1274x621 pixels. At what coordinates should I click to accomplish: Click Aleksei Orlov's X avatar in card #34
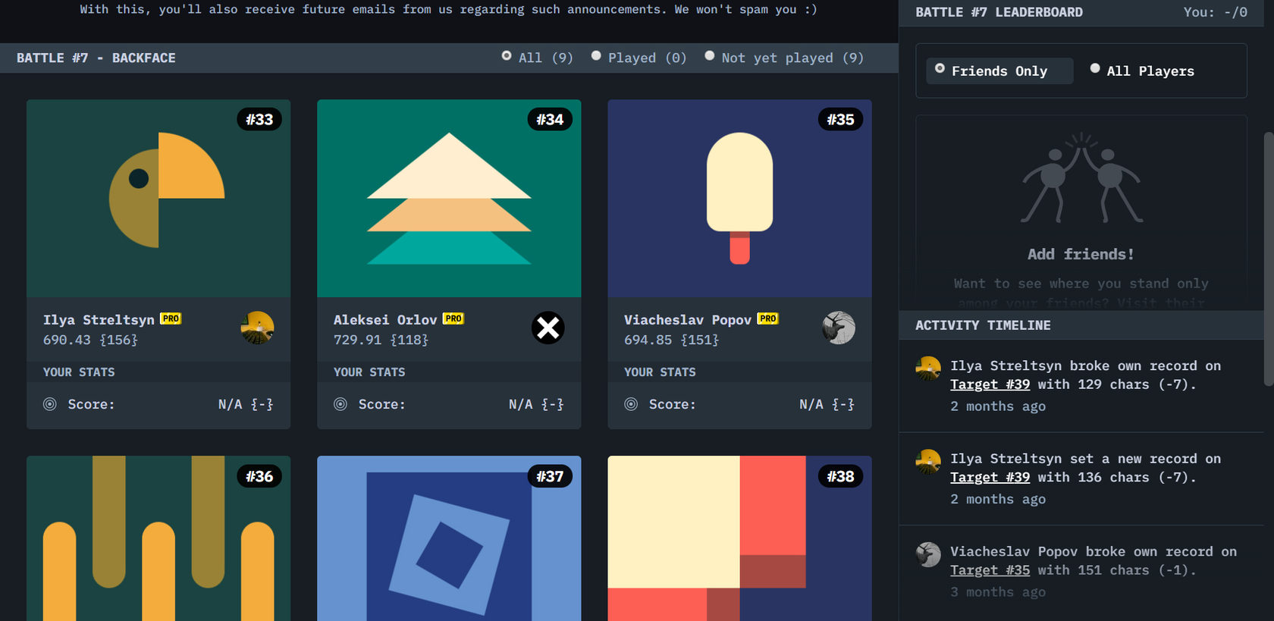click(548, 328)
